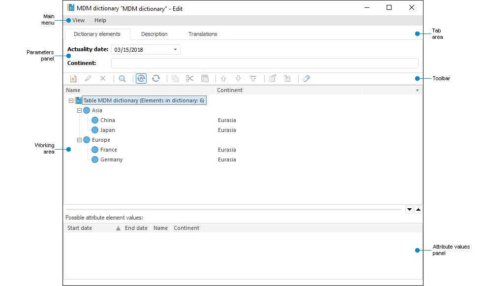Click the Import elements icon
Image resolution: width=486 pixels, height=286 pixels.
pos(287,78)
